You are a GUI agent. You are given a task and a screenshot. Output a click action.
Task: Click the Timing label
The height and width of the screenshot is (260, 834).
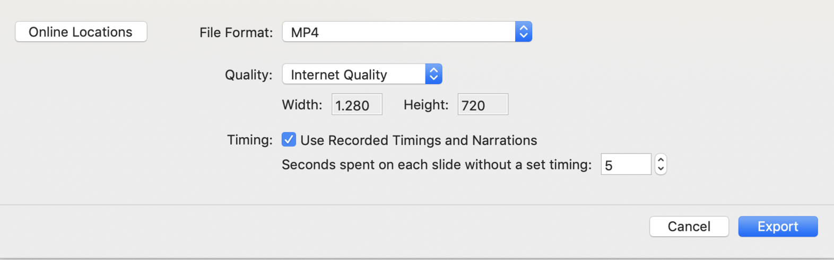[249, 140]
